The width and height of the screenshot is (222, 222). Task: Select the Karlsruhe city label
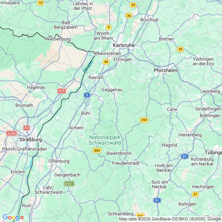click(124, 45)
